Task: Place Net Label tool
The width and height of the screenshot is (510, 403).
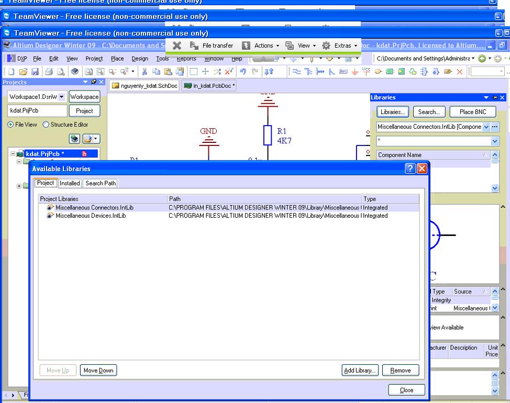Action: (343, 72)
